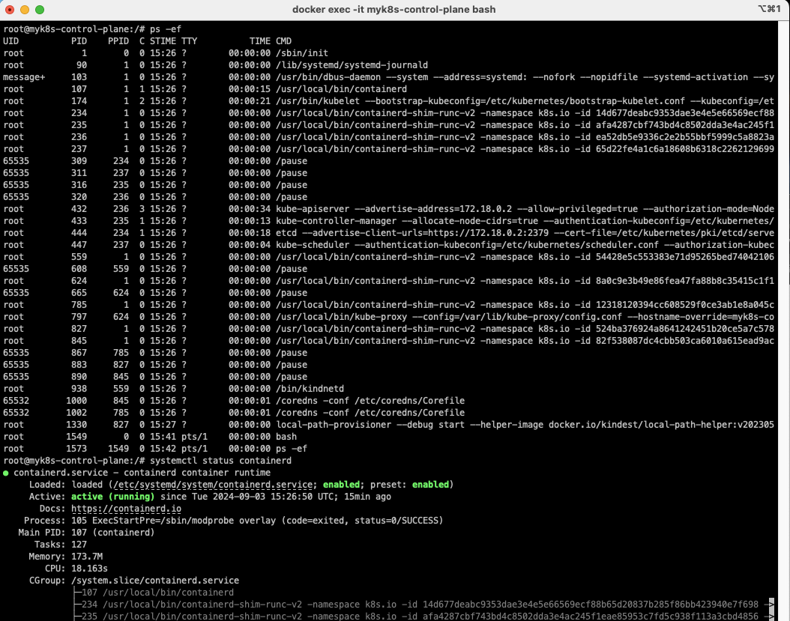Click the cgroup tree entry for shim 234
This screenshot has width=790, height=621.
tap(423, 605)
